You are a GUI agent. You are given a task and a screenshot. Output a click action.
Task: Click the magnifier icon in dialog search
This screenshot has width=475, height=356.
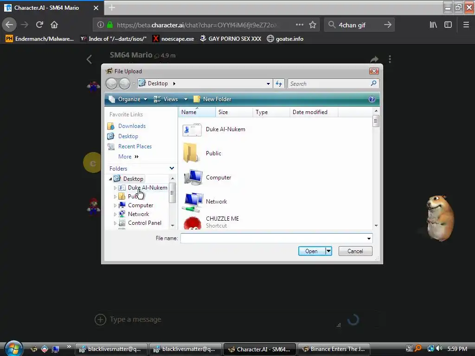374,83
